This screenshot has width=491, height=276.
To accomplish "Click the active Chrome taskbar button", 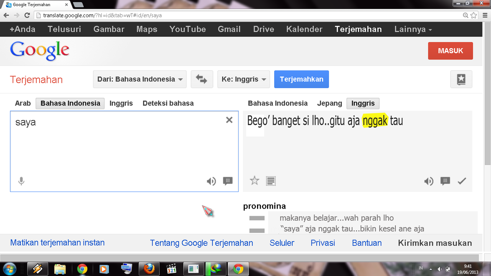I will click(x=238, y=269).
